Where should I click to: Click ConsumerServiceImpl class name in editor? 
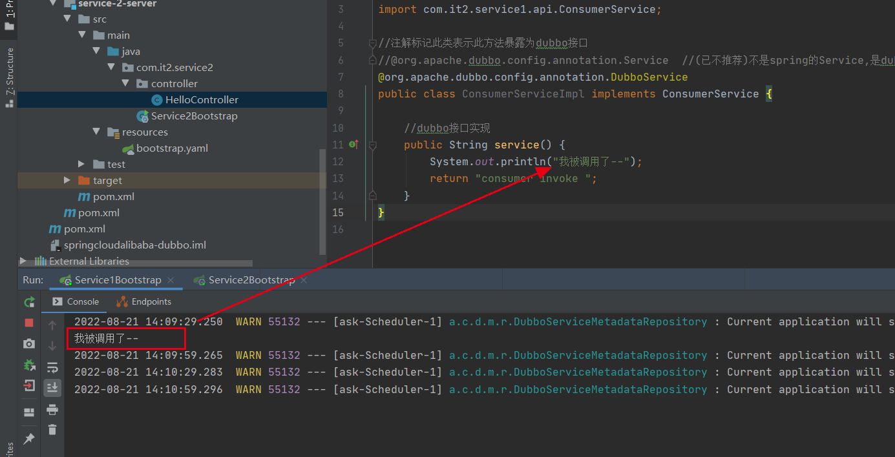523,94
